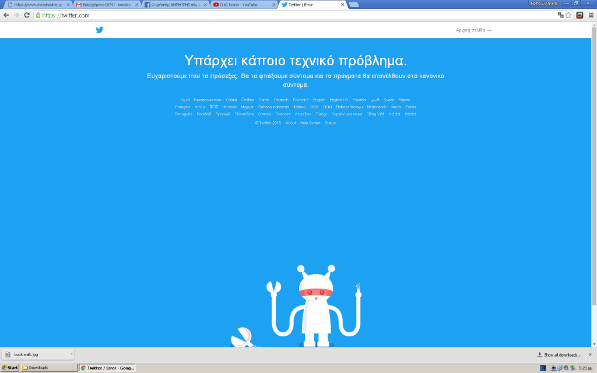Viewport: 597px width, 373px height.
Task: Switch page language to Dansk
Action: (264, 100)
